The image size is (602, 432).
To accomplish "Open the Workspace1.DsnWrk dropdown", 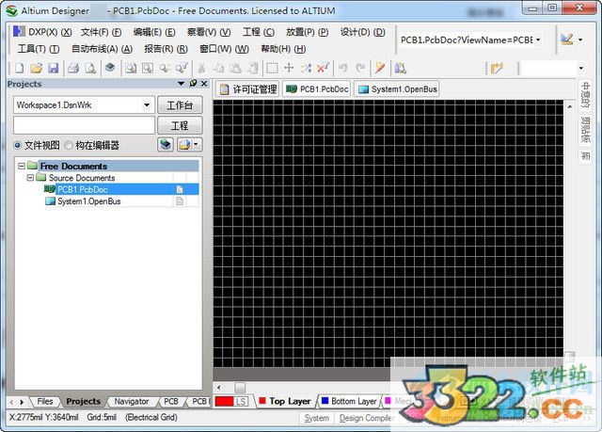I will (147, 104).
